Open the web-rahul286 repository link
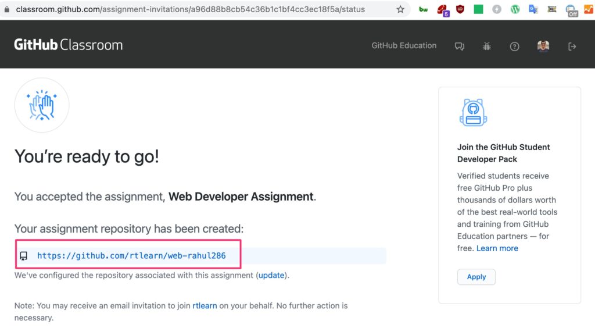The width and height of the screenshot is (595, 328). click(x=131, y=256)
